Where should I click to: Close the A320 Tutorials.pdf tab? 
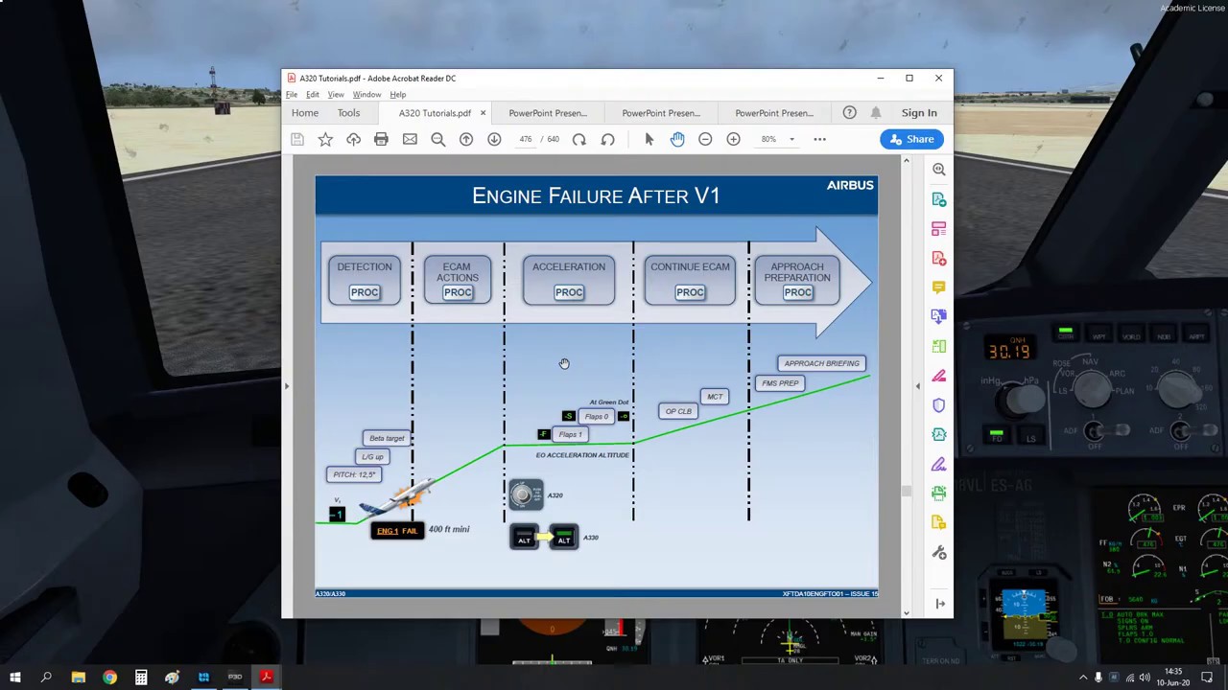(x=483, y=113)
